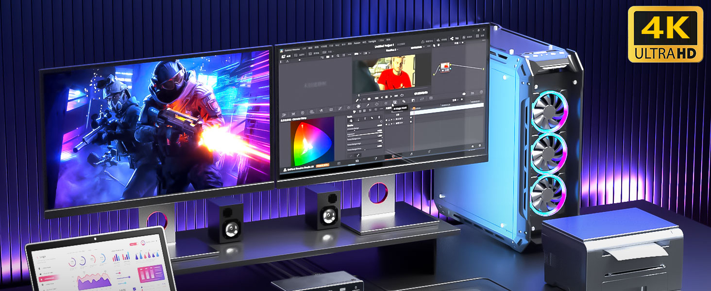Expand the second keyframe track row

393,124
